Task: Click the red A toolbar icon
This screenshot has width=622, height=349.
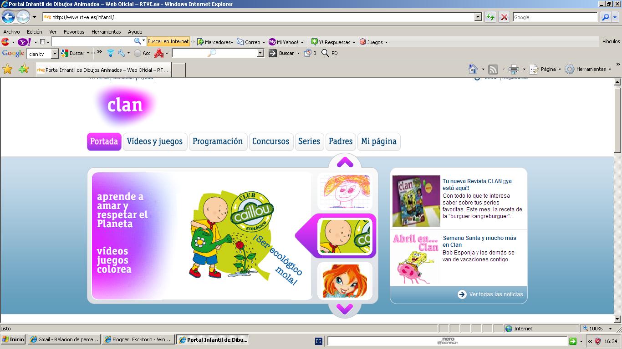Action: point(159,53)
